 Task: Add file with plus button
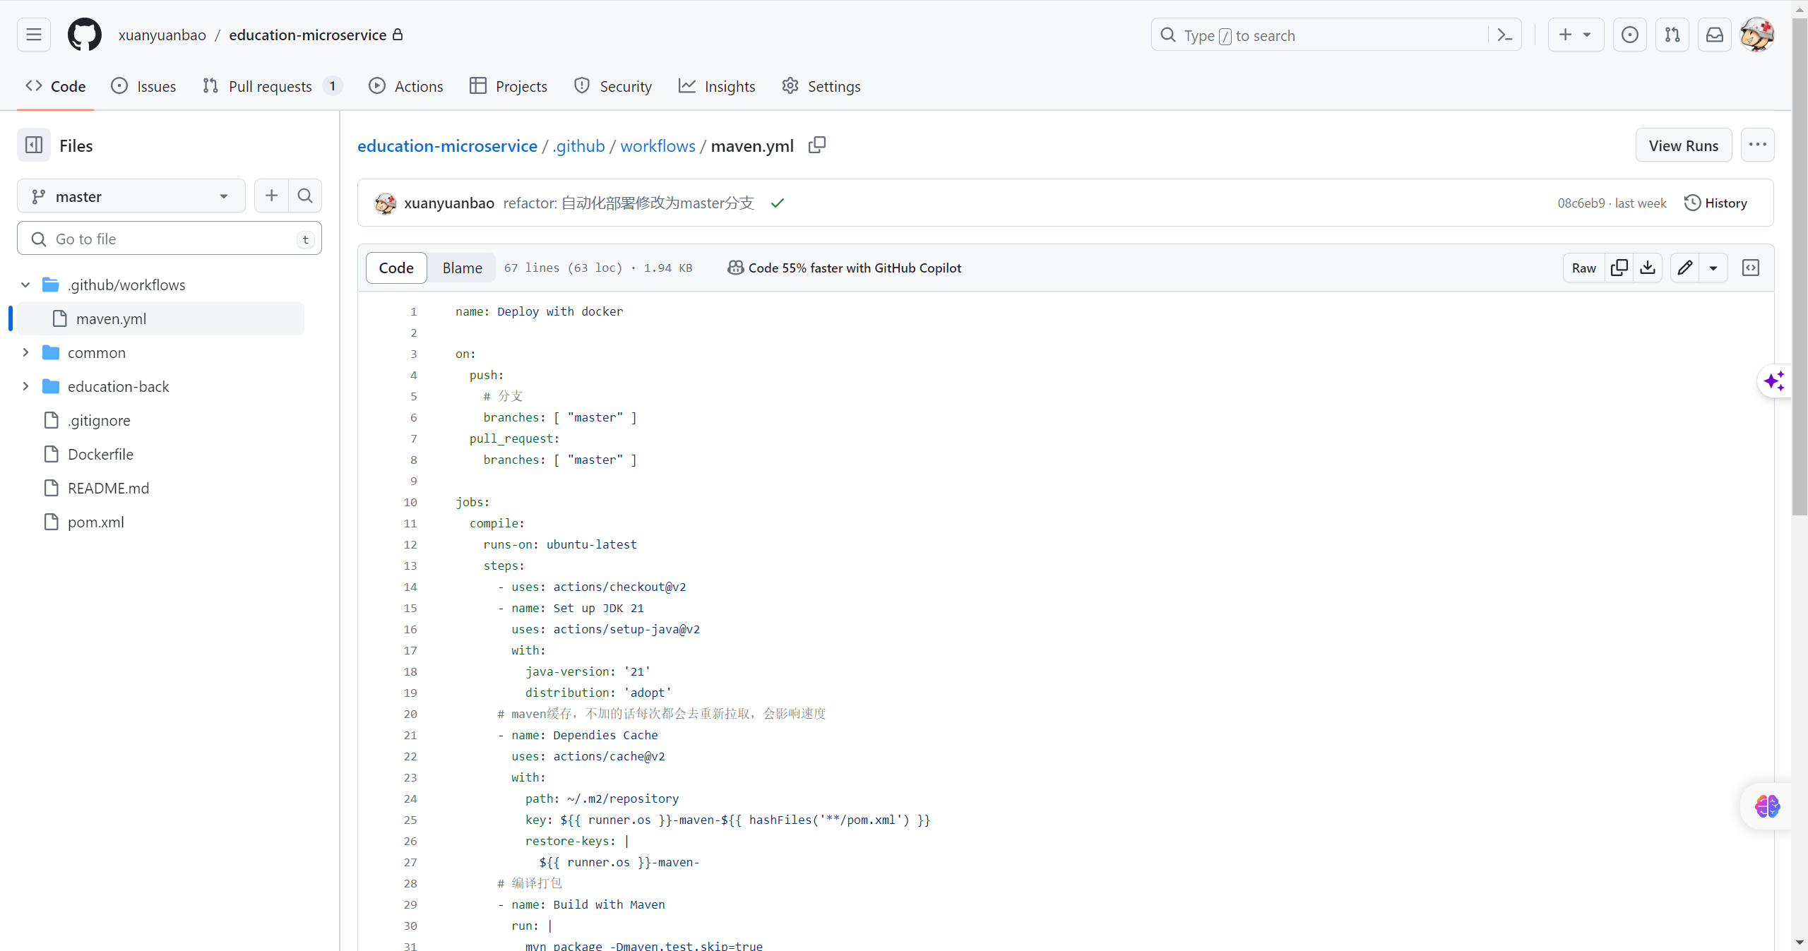(271, 196)
